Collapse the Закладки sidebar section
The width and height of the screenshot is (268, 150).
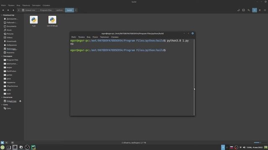2,56
